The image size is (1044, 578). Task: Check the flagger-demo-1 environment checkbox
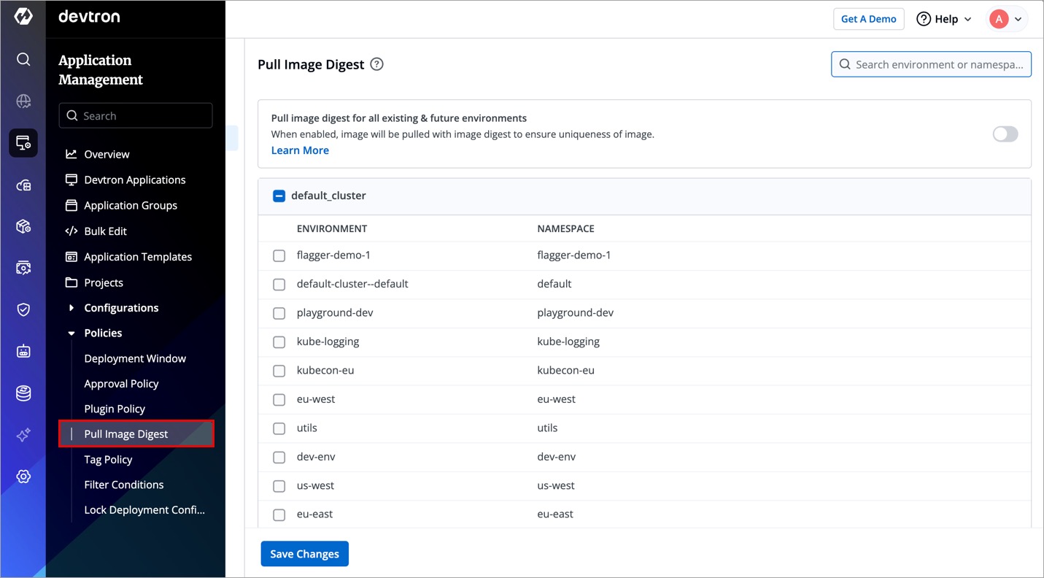click(279, 255)
